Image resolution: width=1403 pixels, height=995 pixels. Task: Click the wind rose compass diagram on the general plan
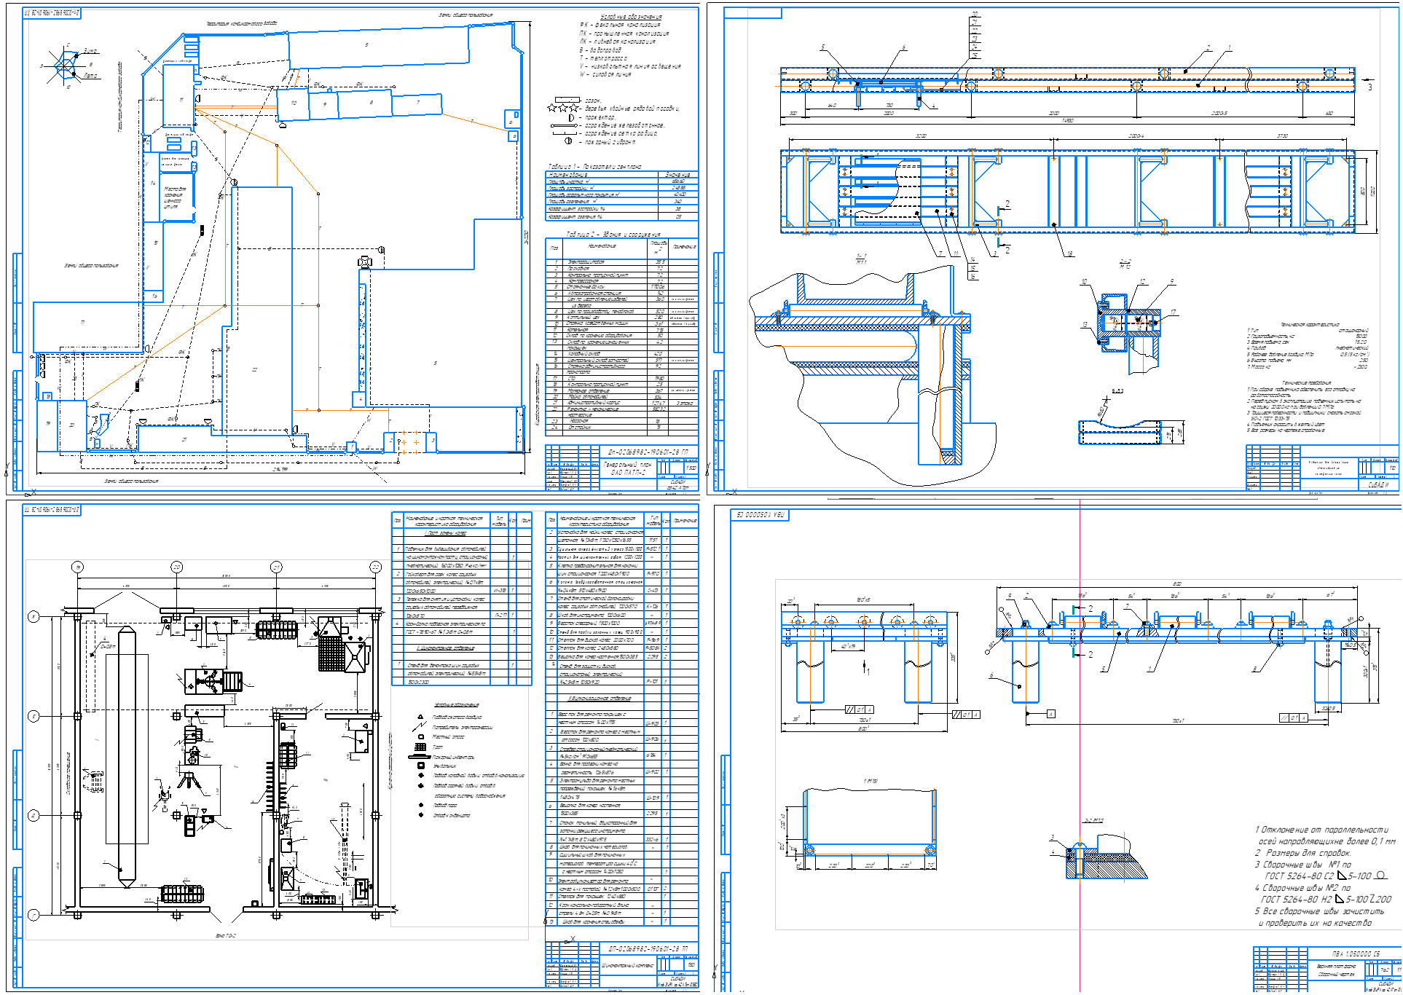(x=64, y=66)
